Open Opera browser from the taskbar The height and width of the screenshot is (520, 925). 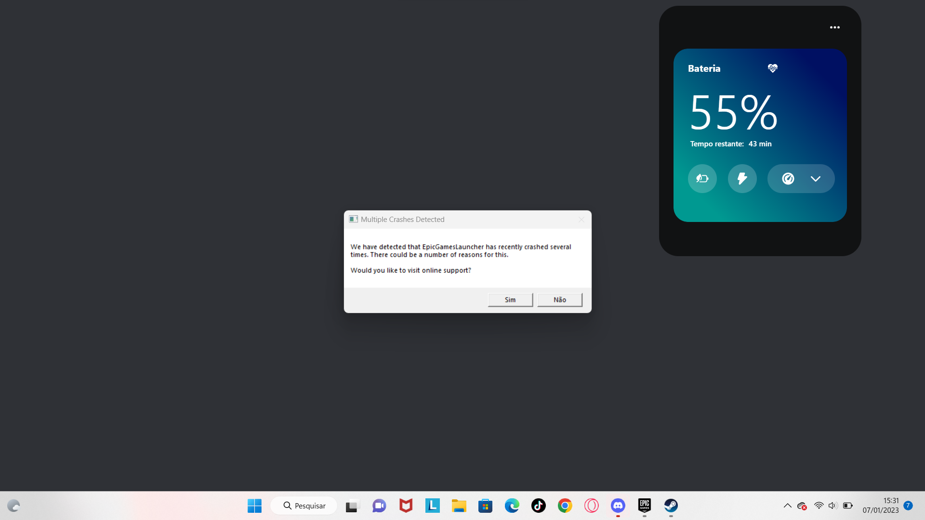591,506
